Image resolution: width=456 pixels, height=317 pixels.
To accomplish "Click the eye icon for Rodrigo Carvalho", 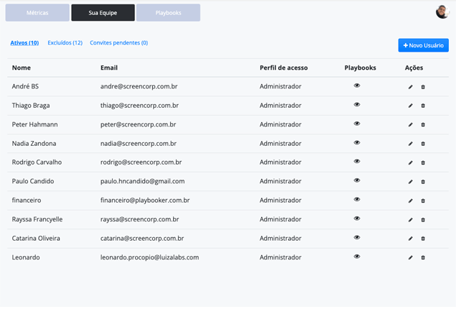I will tap(357, 161).
